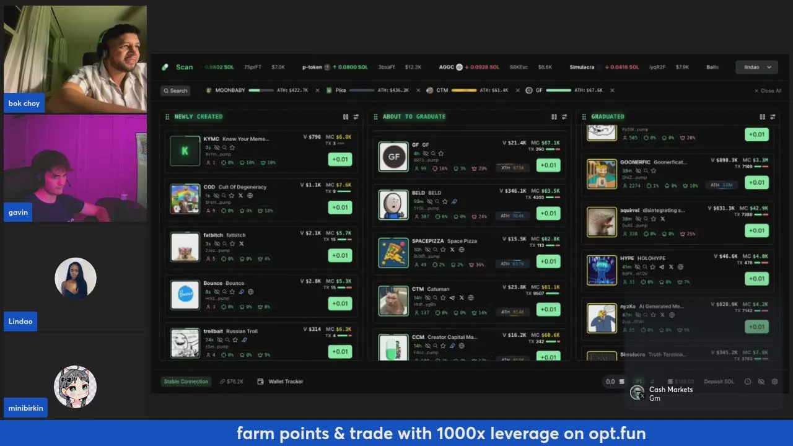Open the Wallet Tracker
This screenshot has height=446, width=793.
tap(281, 382)
